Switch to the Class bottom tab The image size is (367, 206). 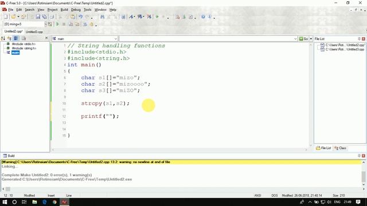[340, 148]
